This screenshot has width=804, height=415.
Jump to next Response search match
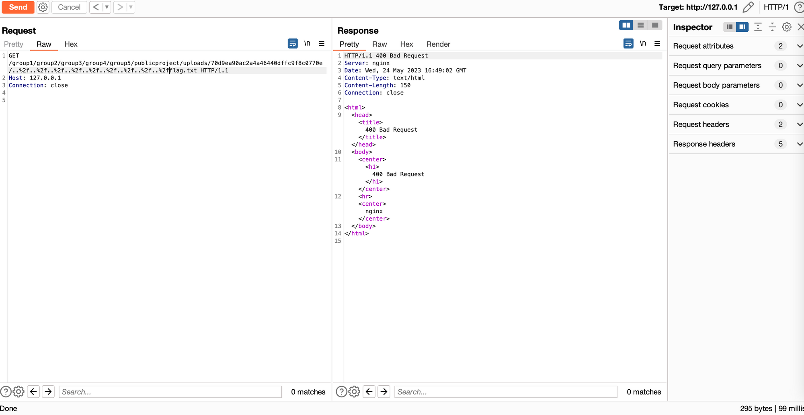pos(384,392)
